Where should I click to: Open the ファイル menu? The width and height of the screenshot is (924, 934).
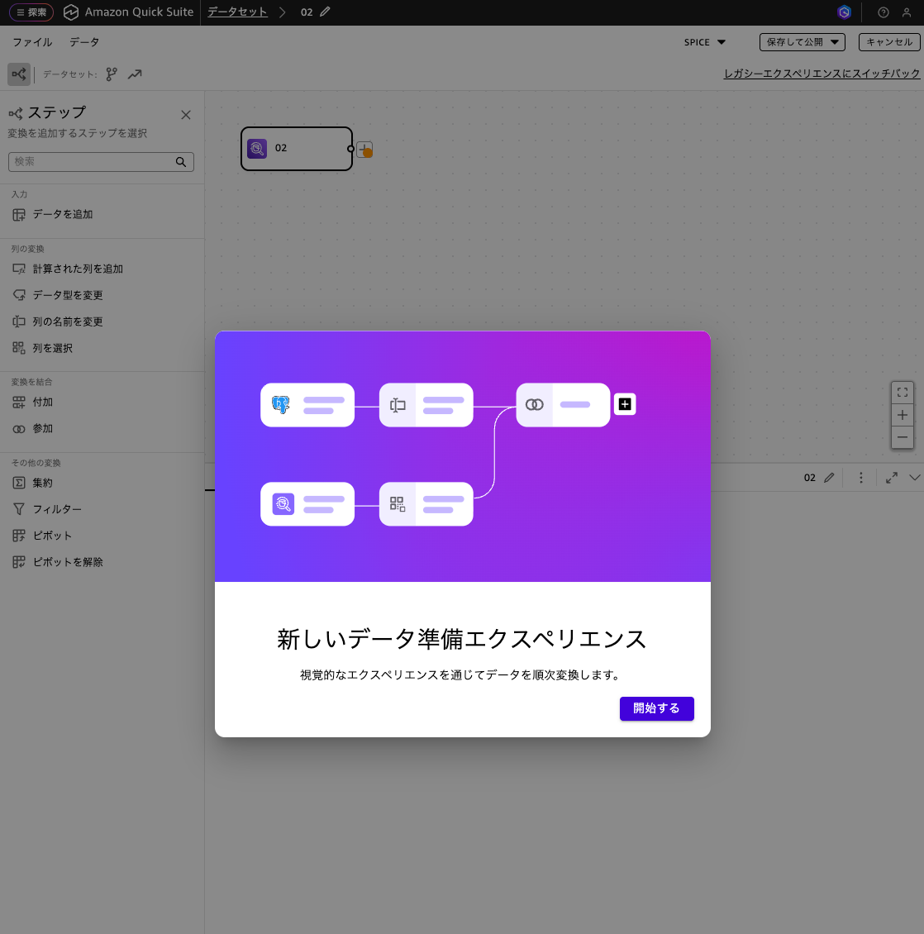(x=32, y=42)
